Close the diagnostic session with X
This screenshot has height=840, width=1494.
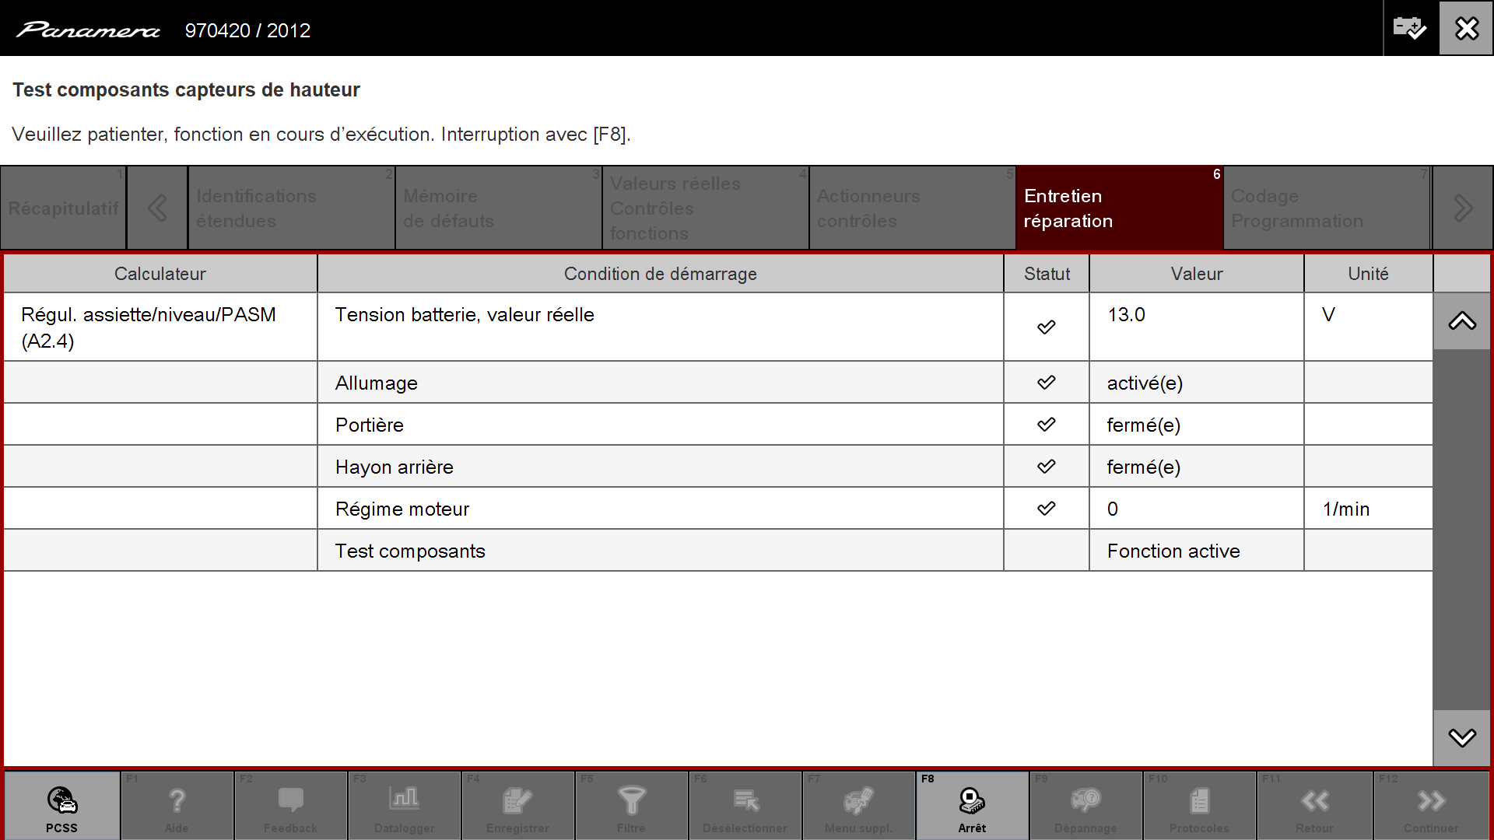click(x=1466, y=29)
